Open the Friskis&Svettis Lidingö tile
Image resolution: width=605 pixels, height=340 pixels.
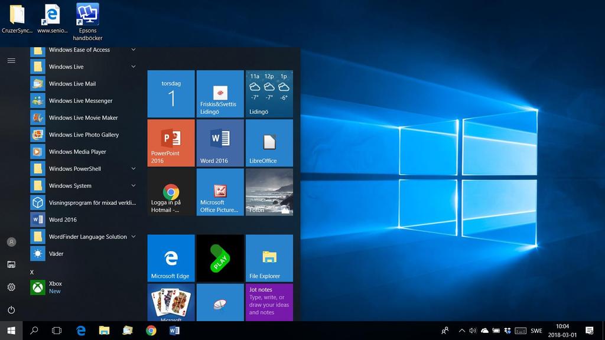pos(220,94)
